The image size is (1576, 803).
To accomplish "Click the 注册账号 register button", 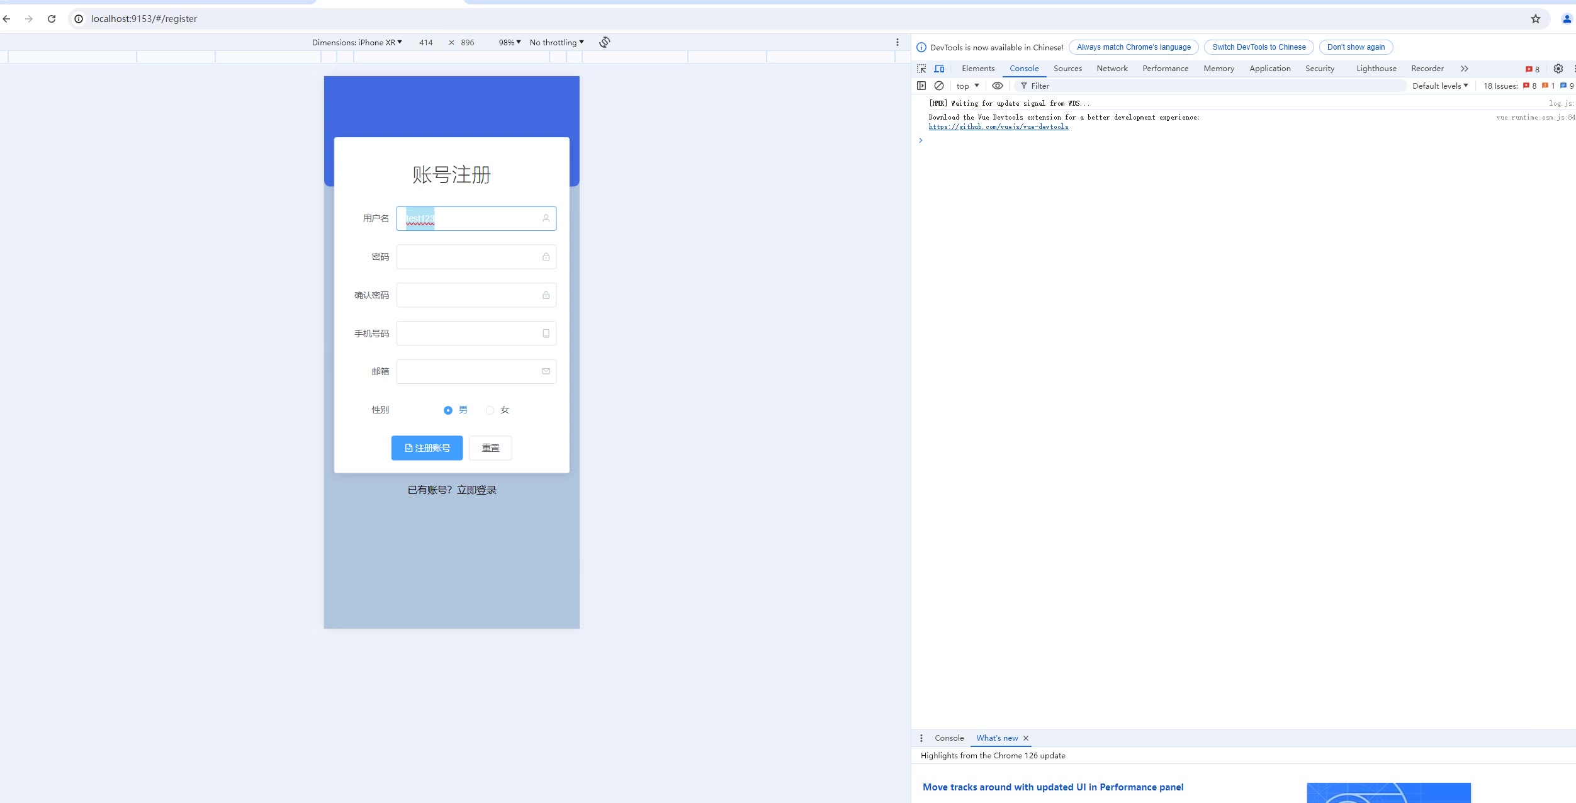I will (427, 448).
